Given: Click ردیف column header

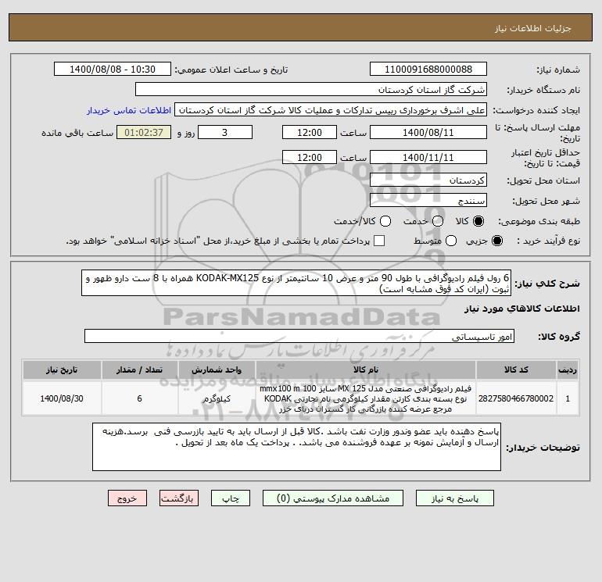Looking at the screenshot, I should click(x=567, y=370).
